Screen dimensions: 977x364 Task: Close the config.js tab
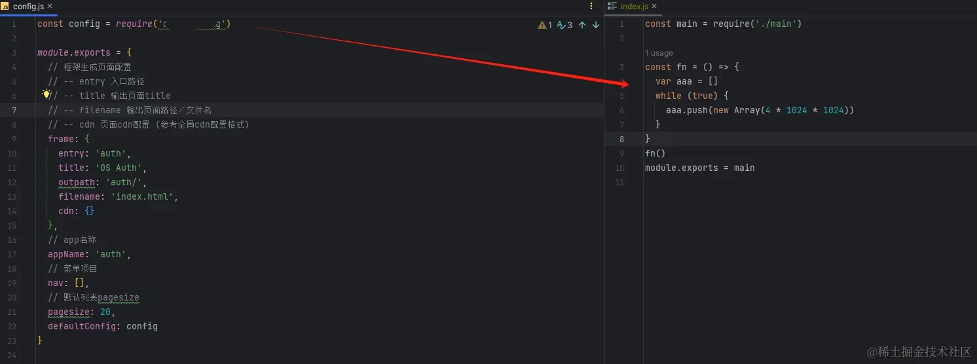pyautogui.click(x=50, y=6)
